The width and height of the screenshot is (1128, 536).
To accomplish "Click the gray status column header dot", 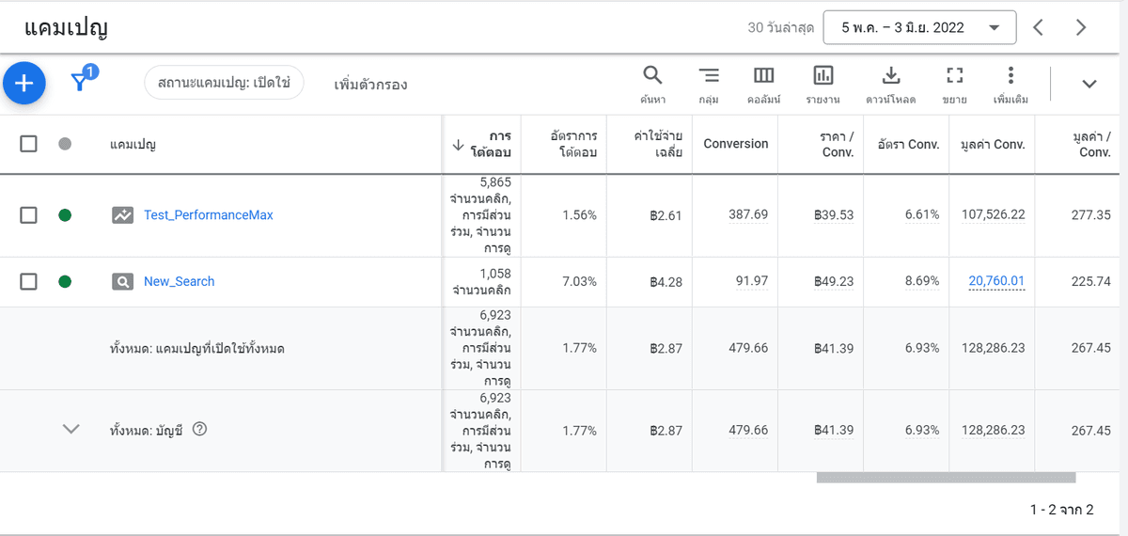I will point(65,144).
